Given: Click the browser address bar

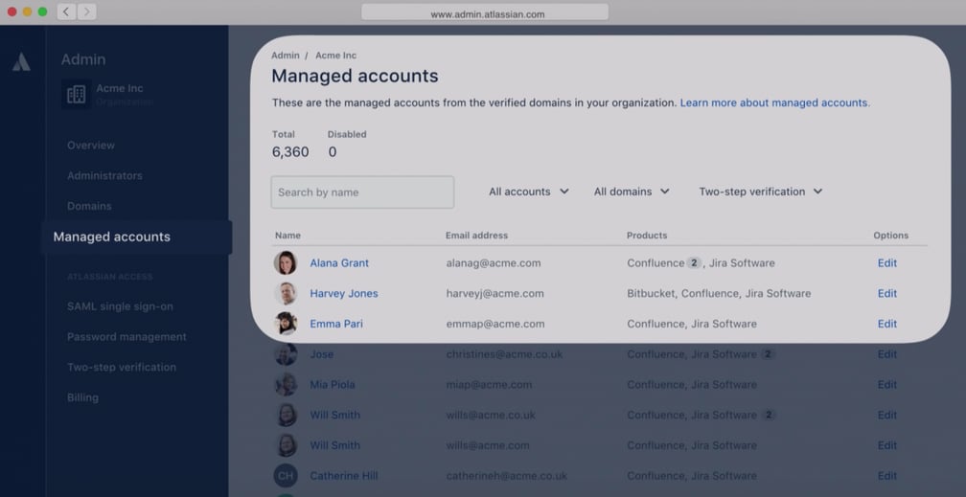Looking at the screenshot, I should 485,12.
